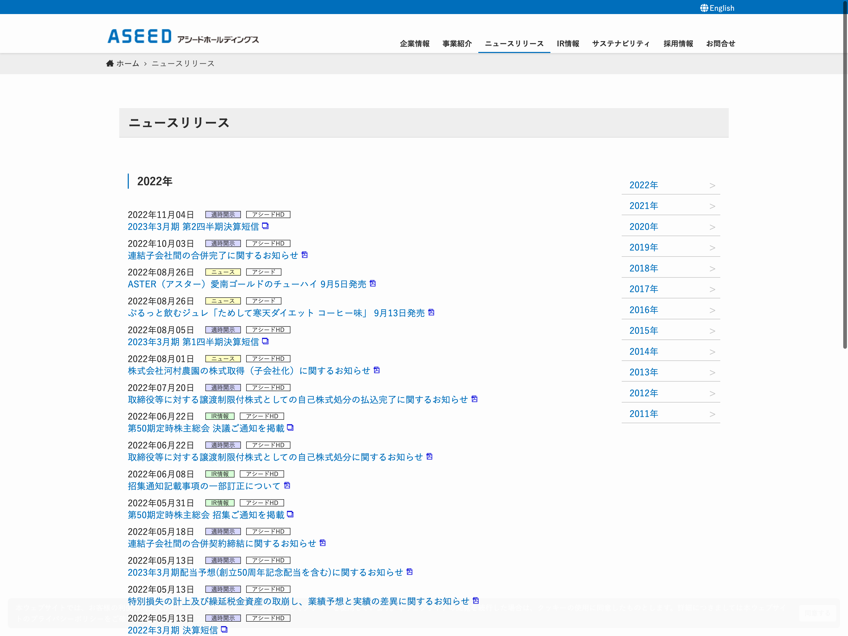Click PDF icon after 河村農園の株式取得 notice
Viewport: 848px width, 636px height.
(377, 370)
